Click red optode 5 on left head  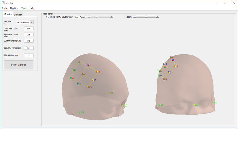pyautogui.click(x=79, y=62)
